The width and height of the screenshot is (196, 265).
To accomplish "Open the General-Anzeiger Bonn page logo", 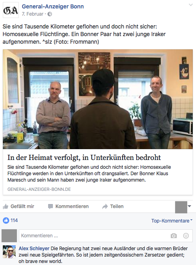I will point(11,10).
